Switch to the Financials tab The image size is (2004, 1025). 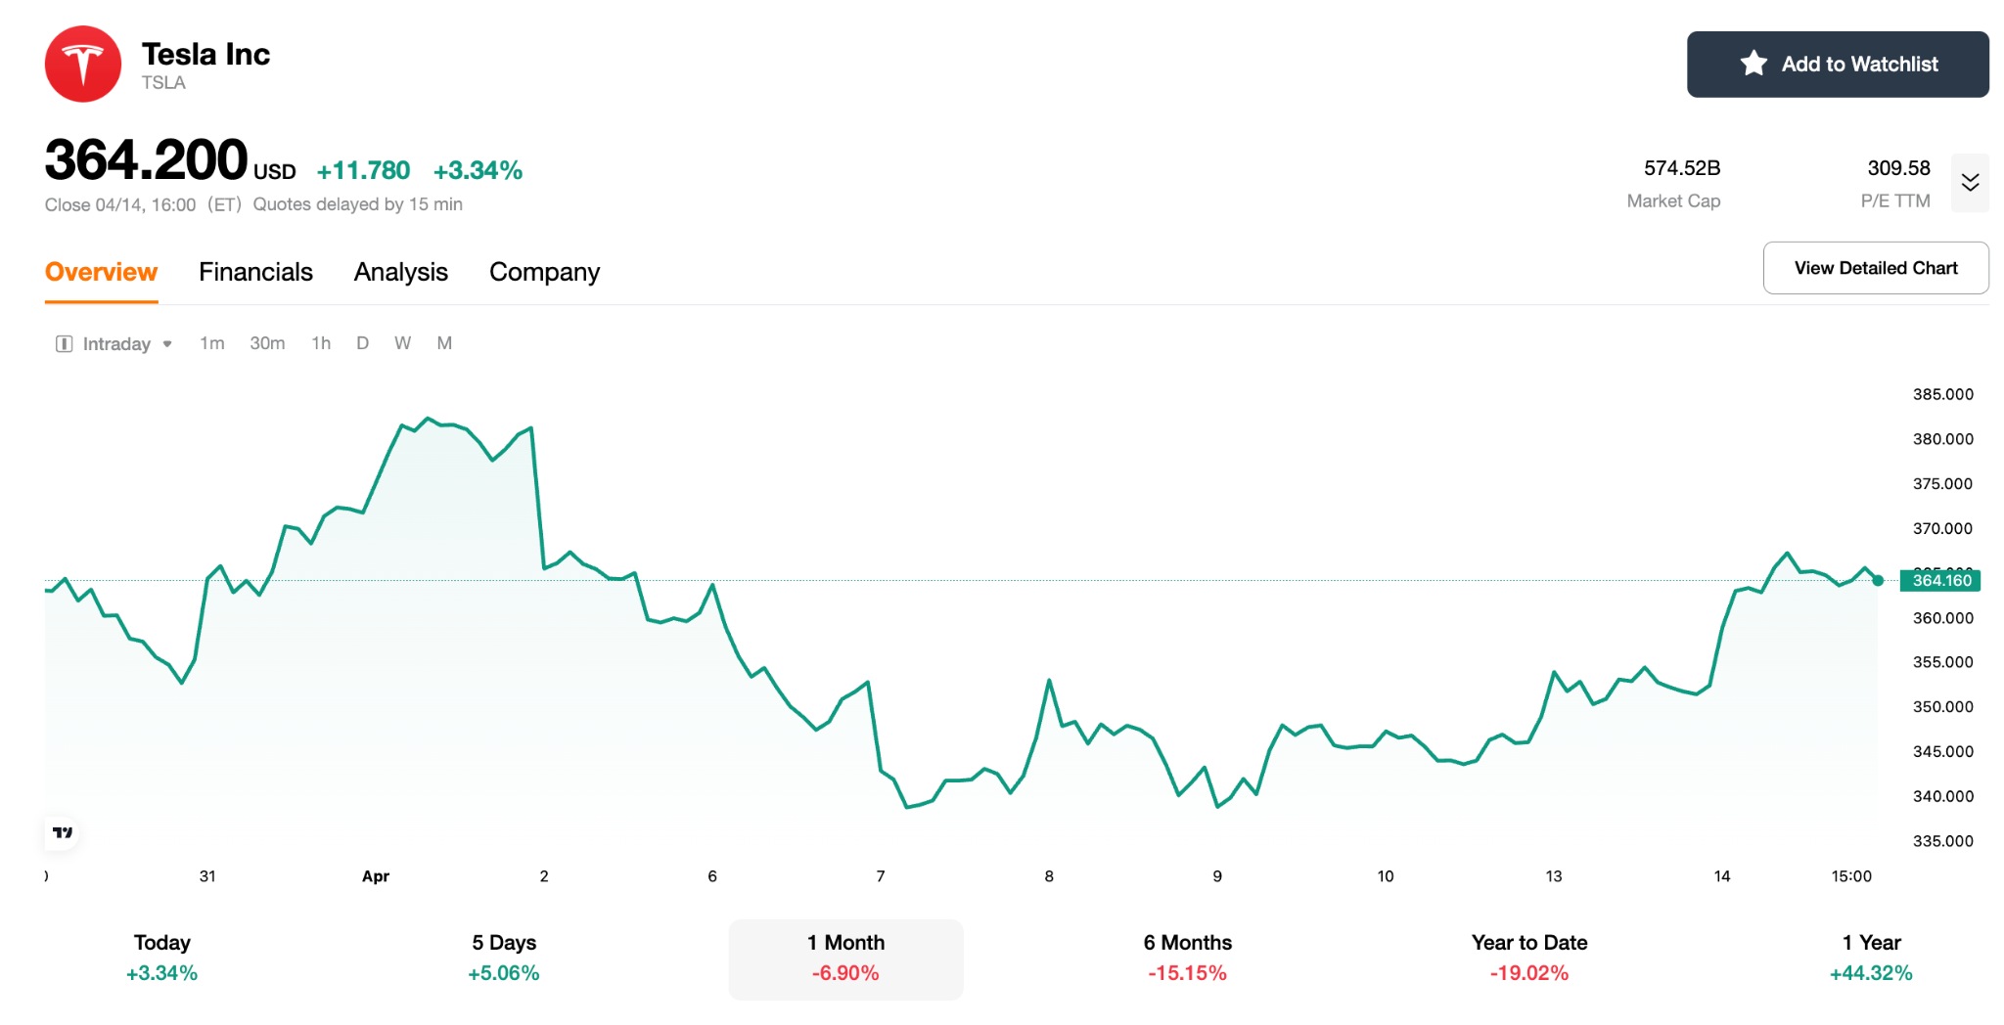pyautogui.click(x=255, y=272)
